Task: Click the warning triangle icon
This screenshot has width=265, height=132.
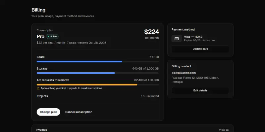Action: click(38, 88)
